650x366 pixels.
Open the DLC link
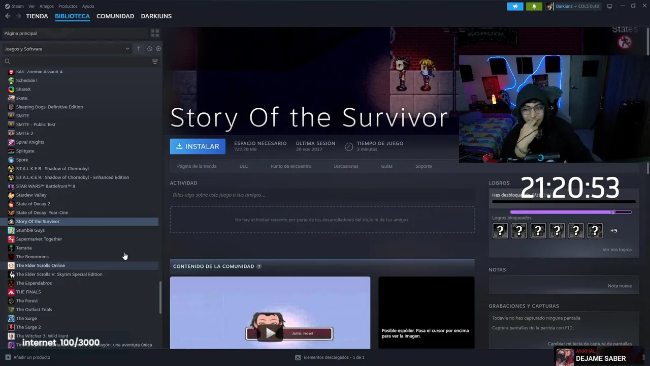[244, 166]
